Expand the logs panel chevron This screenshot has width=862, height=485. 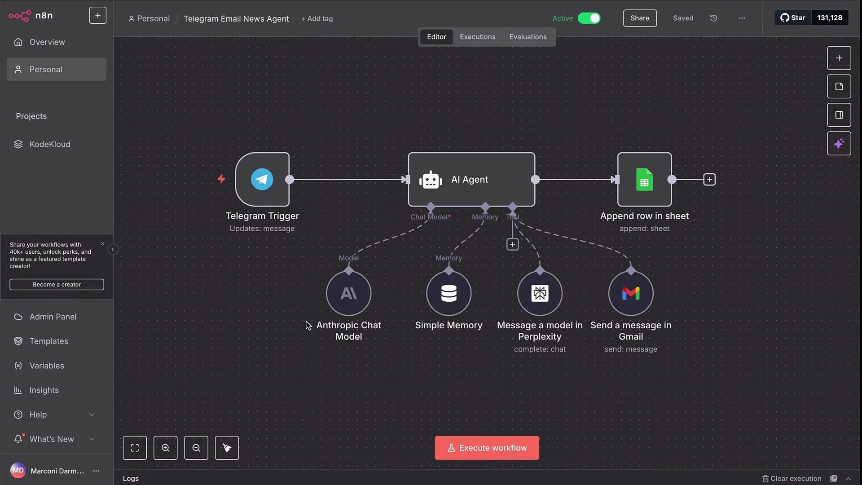pos(848,479)
